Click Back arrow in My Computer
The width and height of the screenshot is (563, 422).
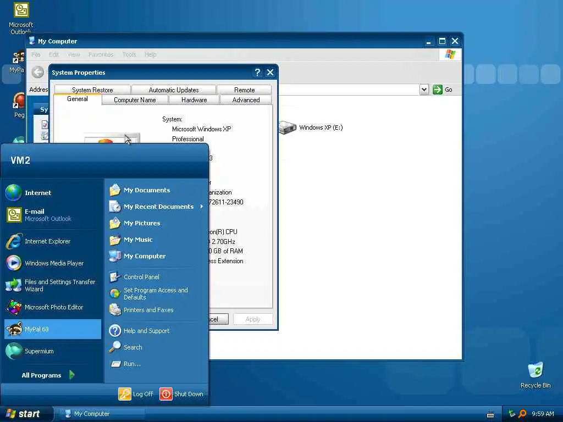pyautogui.click(x=38, y=72)
